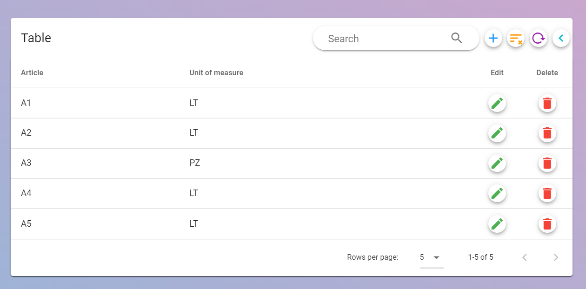Delete the A4 row
Screen dimensions: 586x289
547,193
